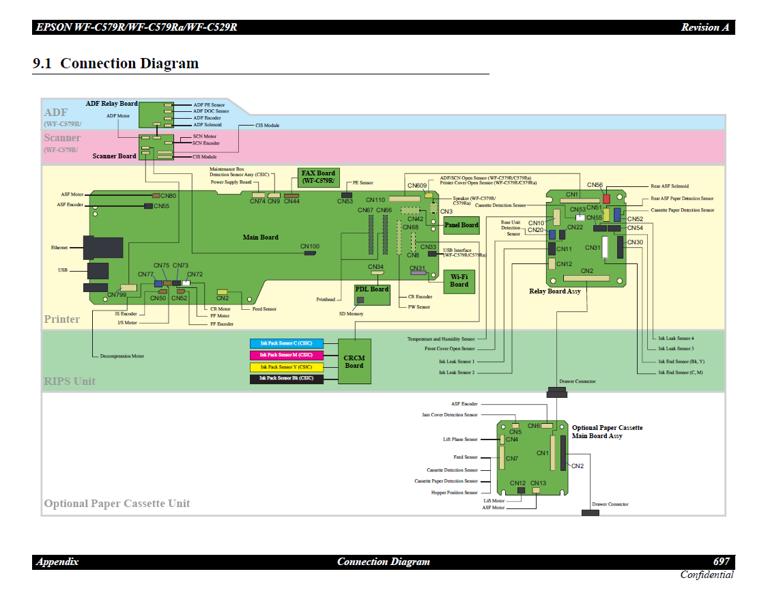This screenshot has width=768, height=591.
Task: Select the CRCM Board block
Action: (354, 362)
